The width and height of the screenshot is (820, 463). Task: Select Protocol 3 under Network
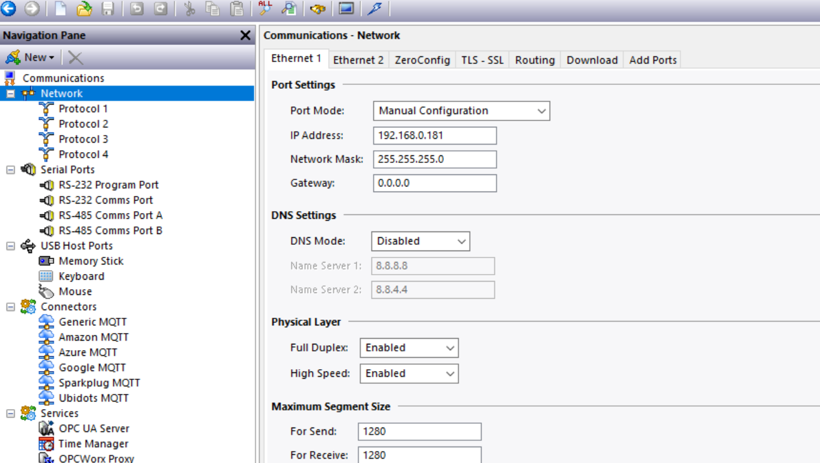(x=83, y=139)
